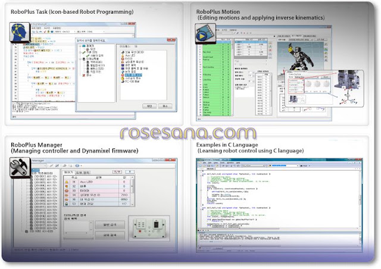Image resolution: width=381 pixels, height=269 pixels.
Task: Collapse the Dynamixel node in Task dialog tree
Action: 80,59
